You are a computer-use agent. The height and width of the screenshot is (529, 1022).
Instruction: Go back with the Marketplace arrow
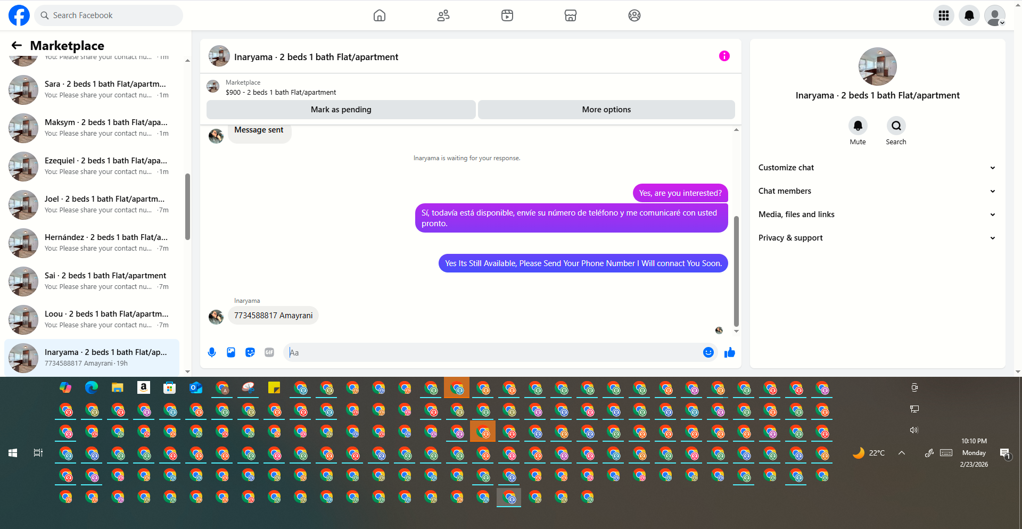pyautogui.click(x=17, y=46)
